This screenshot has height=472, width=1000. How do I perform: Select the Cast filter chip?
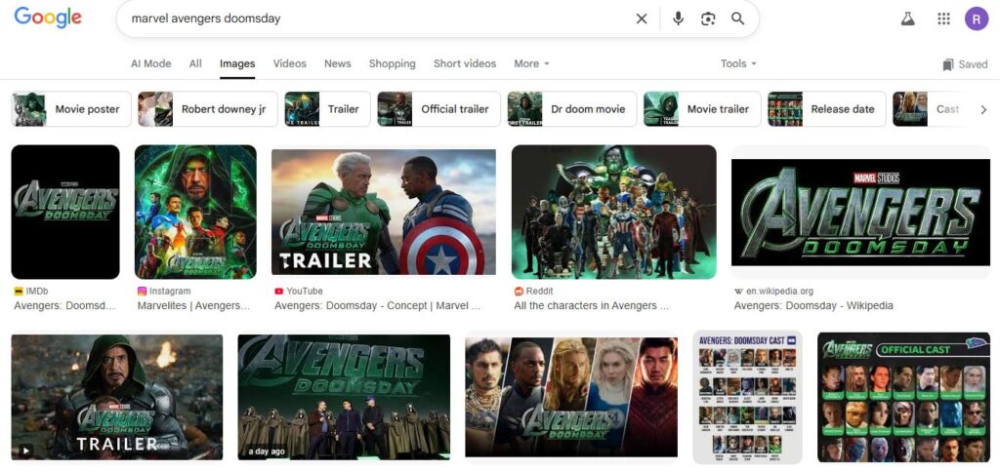[x=931, y=109]
